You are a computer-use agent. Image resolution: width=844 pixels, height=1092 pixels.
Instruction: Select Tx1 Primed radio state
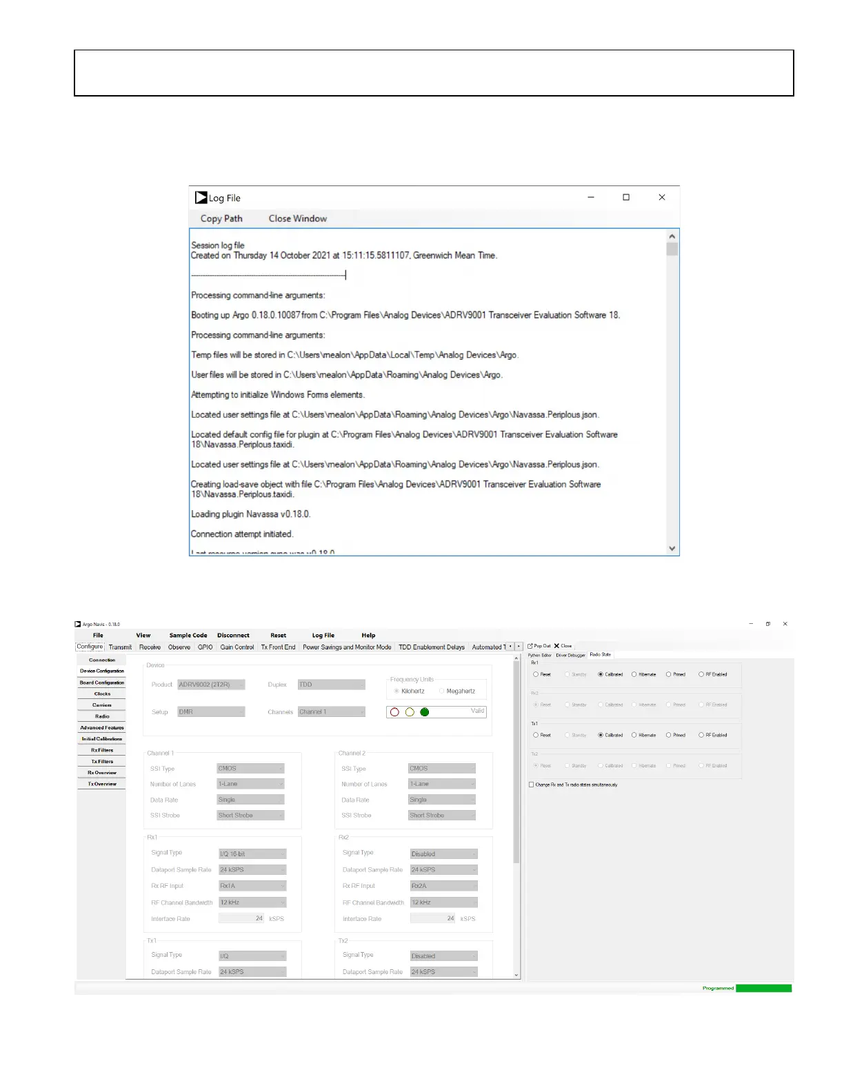point(668,735)
